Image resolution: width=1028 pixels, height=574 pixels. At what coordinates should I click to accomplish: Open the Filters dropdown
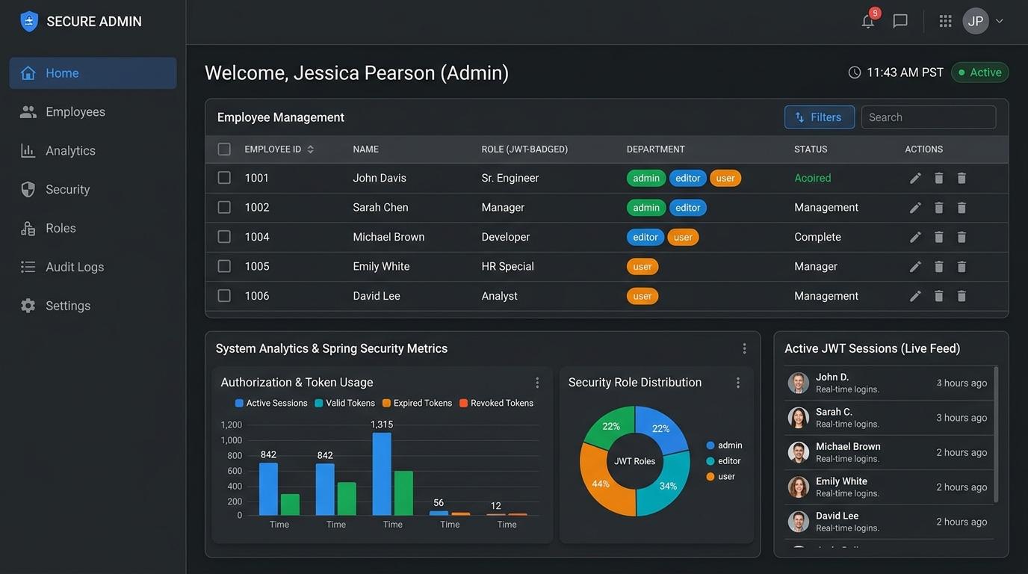[x=820, y=117]
